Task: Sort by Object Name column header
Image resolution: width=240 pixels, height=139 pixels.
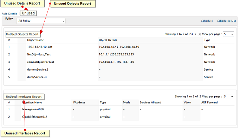Action: [35, 40]
